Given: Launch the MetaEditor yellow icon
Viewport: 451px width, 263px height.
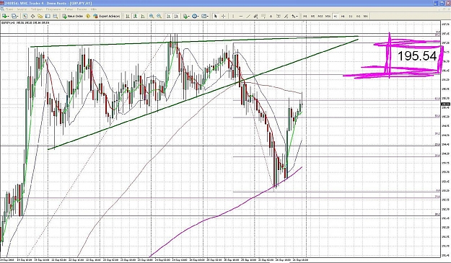Looking at the screenshot, I should point(88,16).
